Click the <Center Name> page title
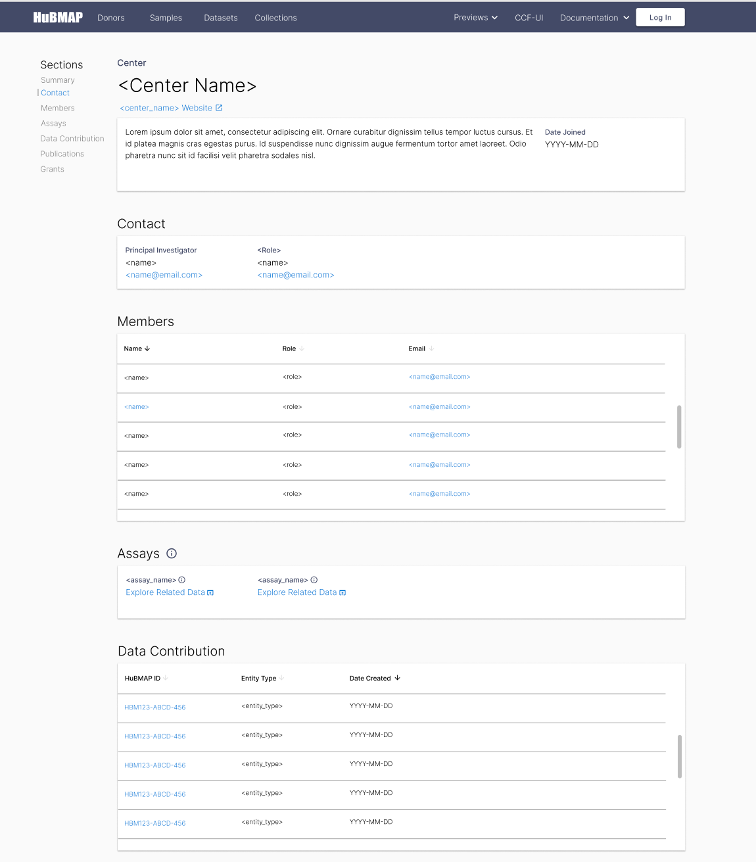Viewport: 756px width, 862px height. [187, 85]
